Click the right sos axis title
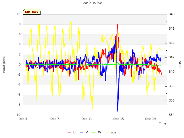 click(180, 64)
